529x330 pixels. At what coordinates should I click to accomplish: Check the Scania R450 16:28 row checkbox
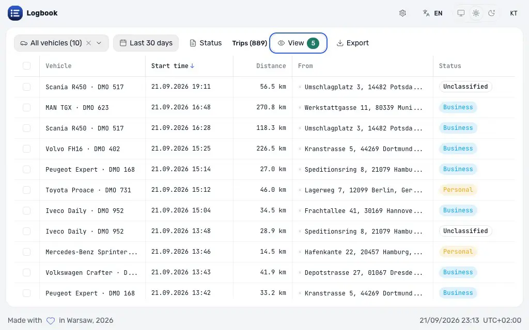27,128
